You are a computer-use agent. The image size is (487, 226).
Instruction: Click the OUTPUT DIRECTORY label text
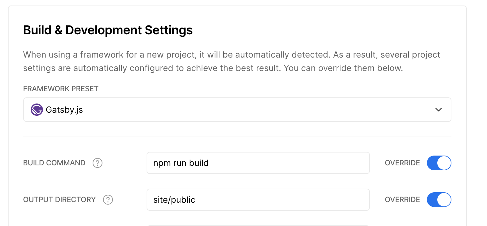[59, 200]
